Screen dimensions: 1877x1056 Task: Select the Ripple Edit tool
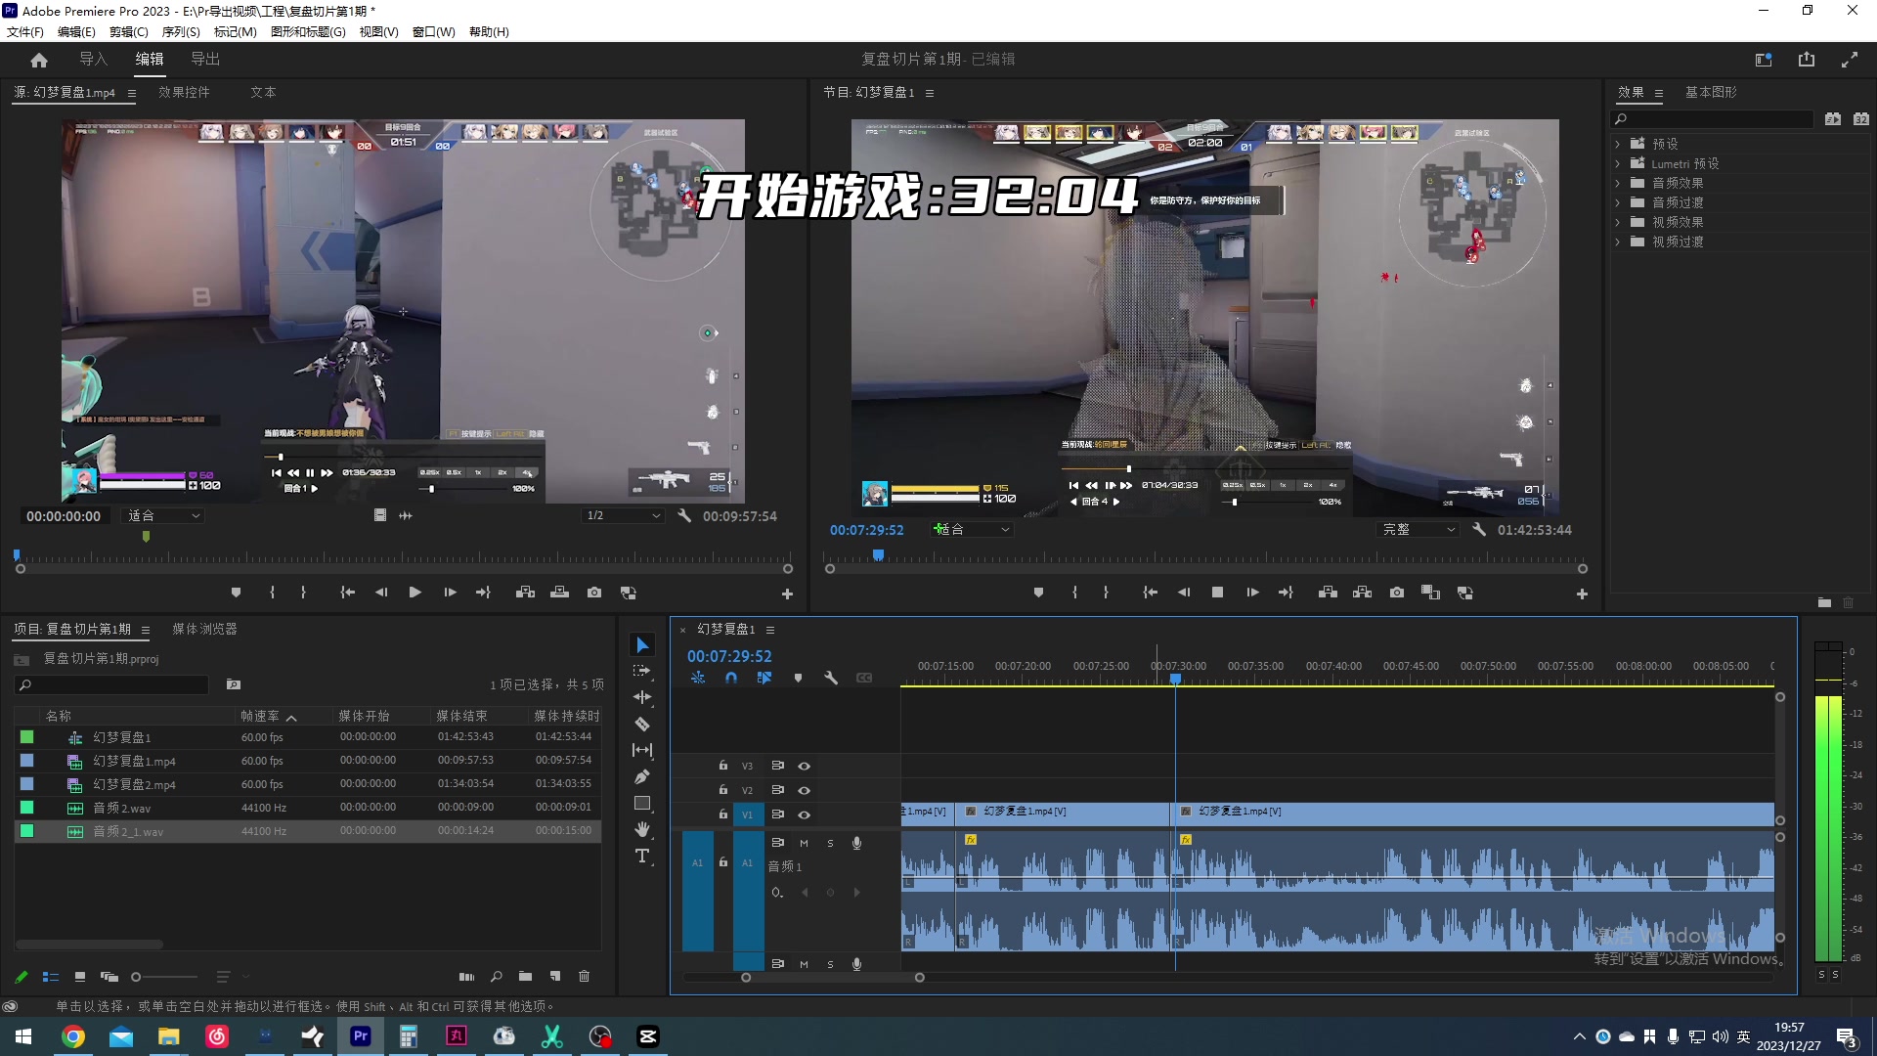642,697
